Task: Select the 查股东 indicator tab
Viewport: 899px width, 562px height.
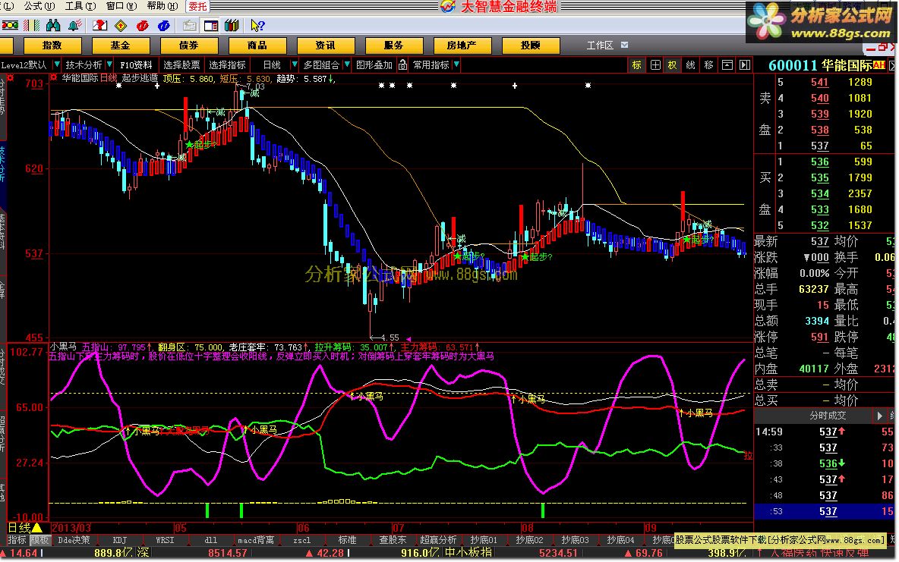Action: tap(393, 540)
